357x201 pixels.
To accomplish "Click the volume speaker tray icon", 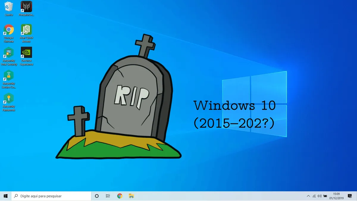I will coord(320,196).
